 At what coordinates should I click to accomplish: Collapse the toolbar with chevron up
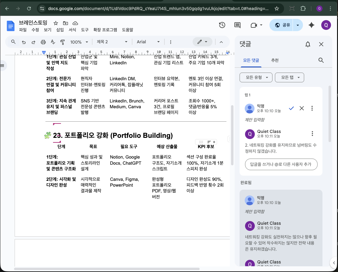click(221, 42)
